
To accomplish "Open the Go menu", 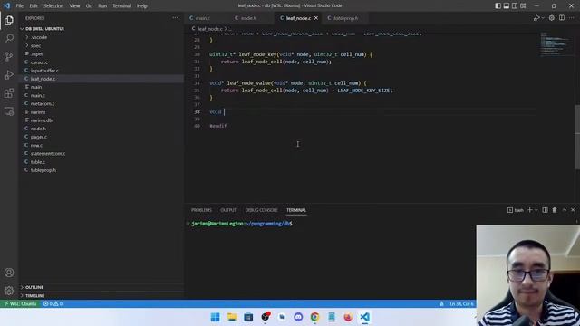I will click(x=89, y=5).
